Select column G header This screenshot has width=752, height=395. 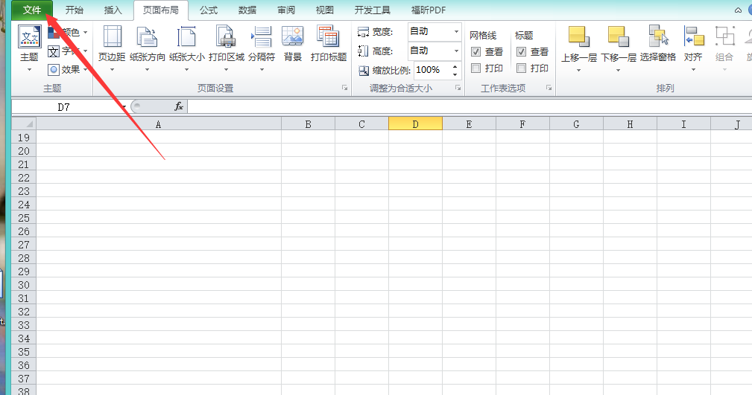click(x=576, y=124)
